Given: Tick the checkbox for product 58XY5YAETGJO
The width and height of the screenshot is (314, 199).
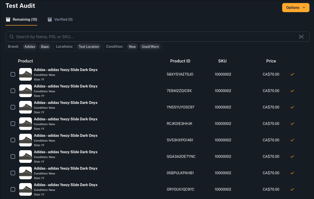Looking at the screenshot, I should (x=13, y=74).
